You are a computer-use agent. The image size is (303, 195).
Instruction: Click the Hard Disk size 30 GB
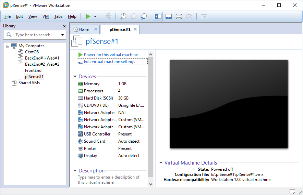[x=123, y=98]
